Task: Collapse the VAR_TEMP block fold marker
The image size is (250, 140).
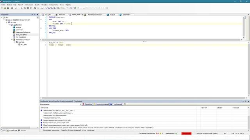Action: pos(41,28)
